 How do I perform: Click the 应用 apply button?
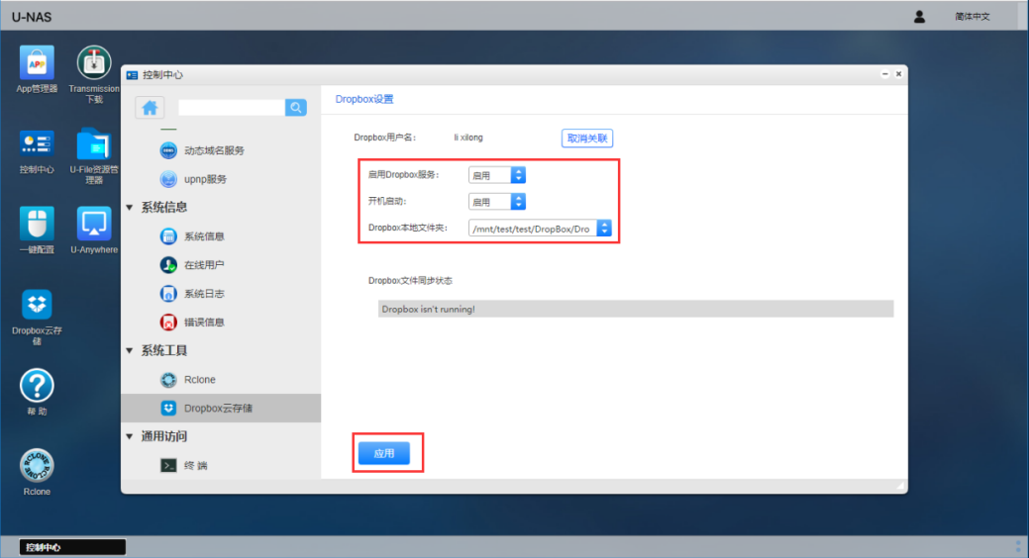(x=384, y=453)
